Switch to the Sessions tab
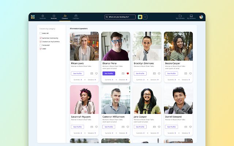The height and width of the screenshot is (146, 234). [x=54, y=17]
